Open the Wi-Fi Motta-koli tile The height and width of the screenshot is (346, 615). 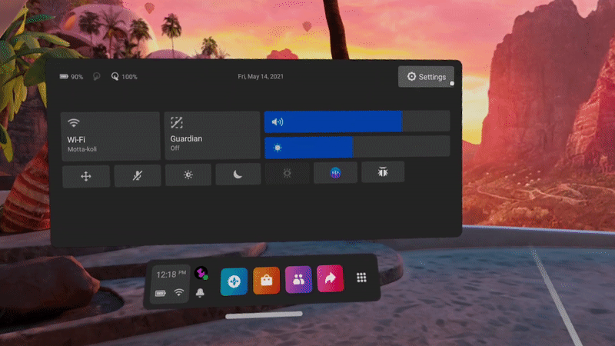(110, 135)
